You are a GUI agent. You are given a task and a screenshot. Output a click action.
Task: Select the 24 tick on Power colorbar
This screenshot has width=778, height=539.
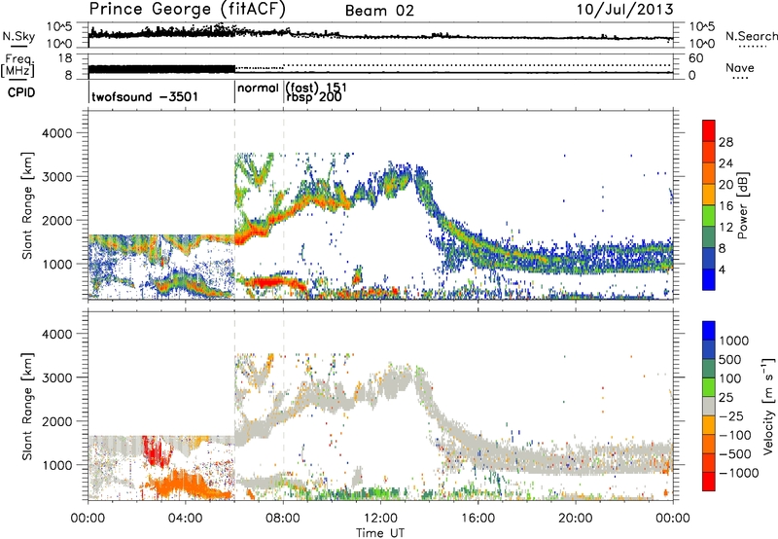(x=725, y=163)
